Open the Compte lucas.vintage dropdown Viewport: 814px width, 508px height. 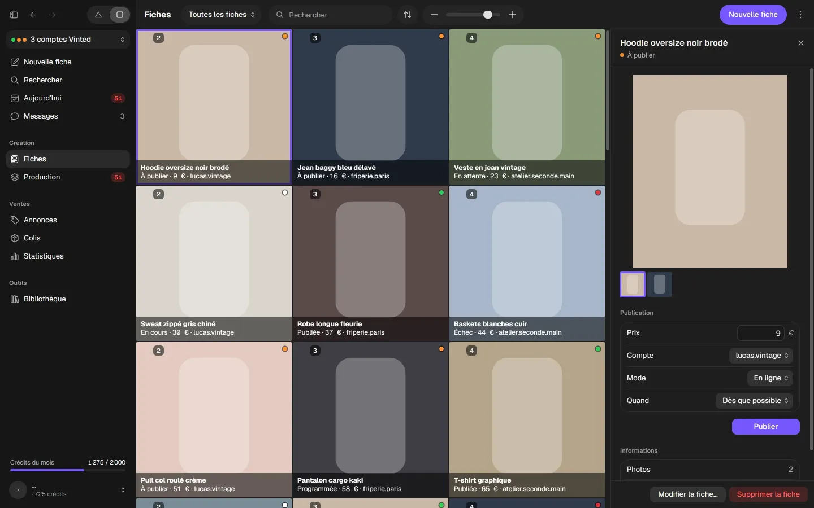[761, 356]
